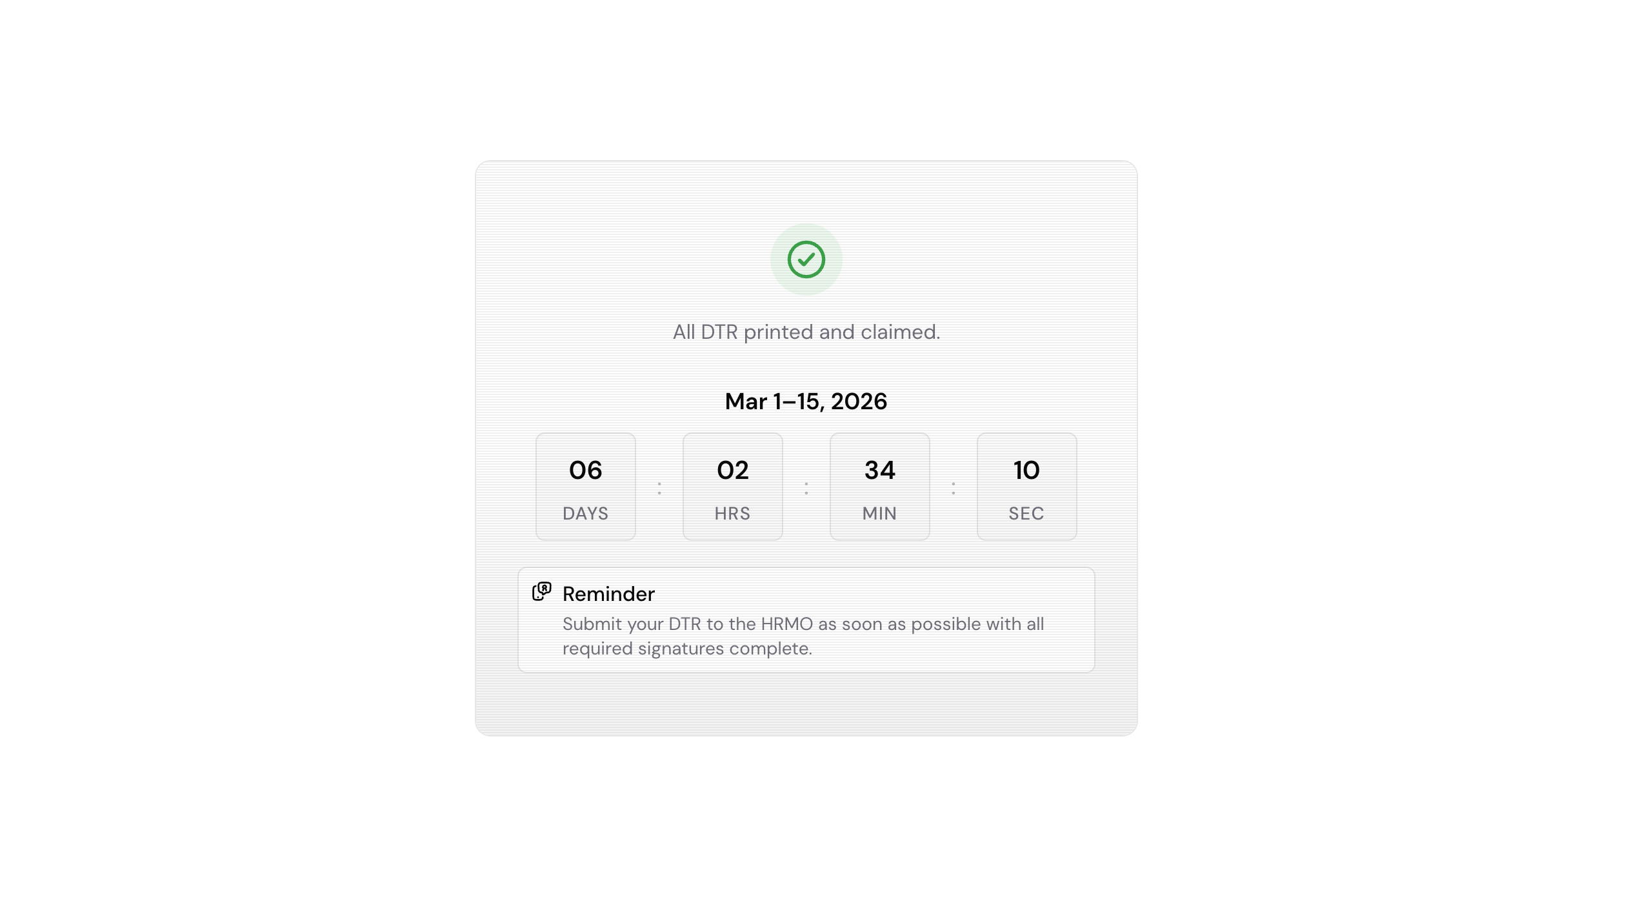Screen dimensions: 1640x923
Task: Select the value 10 under SEC
Action: (1026, 470)
